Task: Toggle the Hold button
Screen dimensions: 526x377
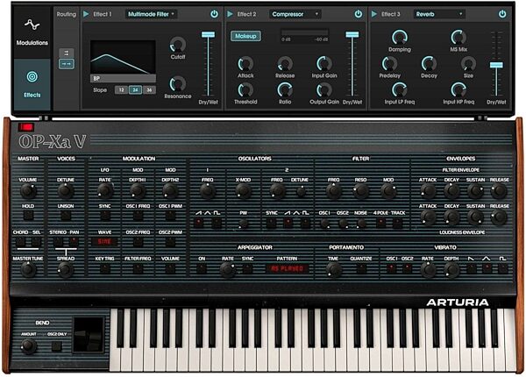Action: tap(28, 216)
